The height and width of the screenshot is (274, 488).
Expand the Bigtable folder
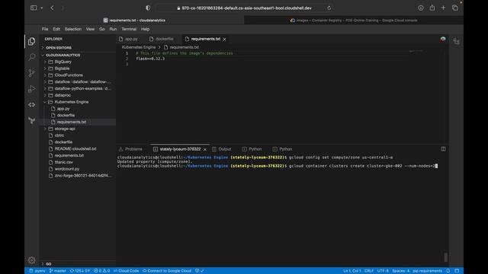[x=62, y=68]
